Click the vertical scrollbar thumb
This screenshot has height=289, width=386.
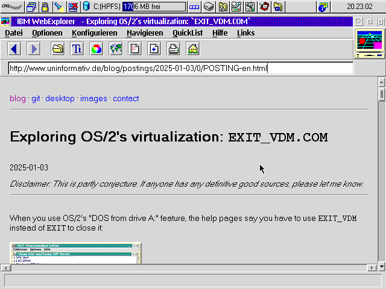(382, 94)
